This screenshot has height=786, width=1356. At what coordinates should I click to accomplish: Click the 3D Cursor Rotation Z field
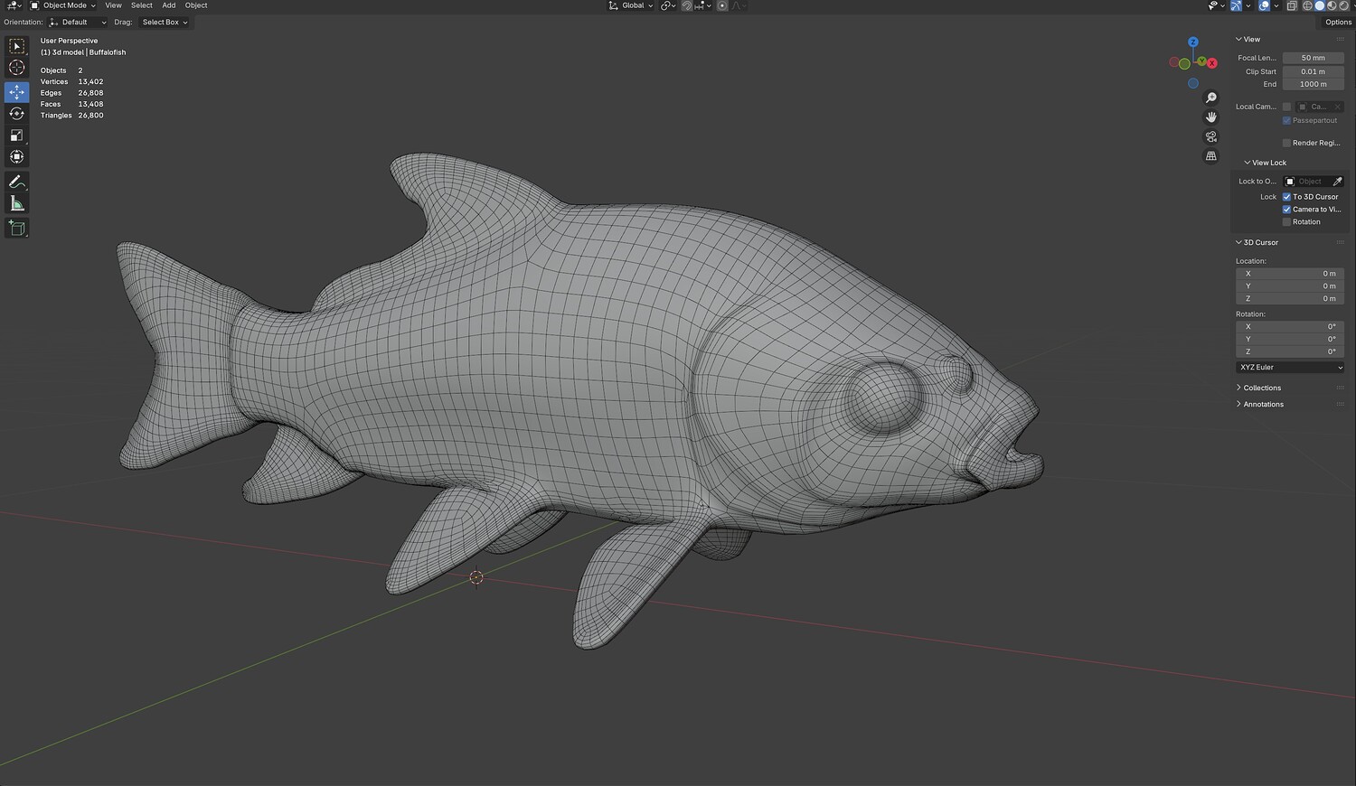1290,351
